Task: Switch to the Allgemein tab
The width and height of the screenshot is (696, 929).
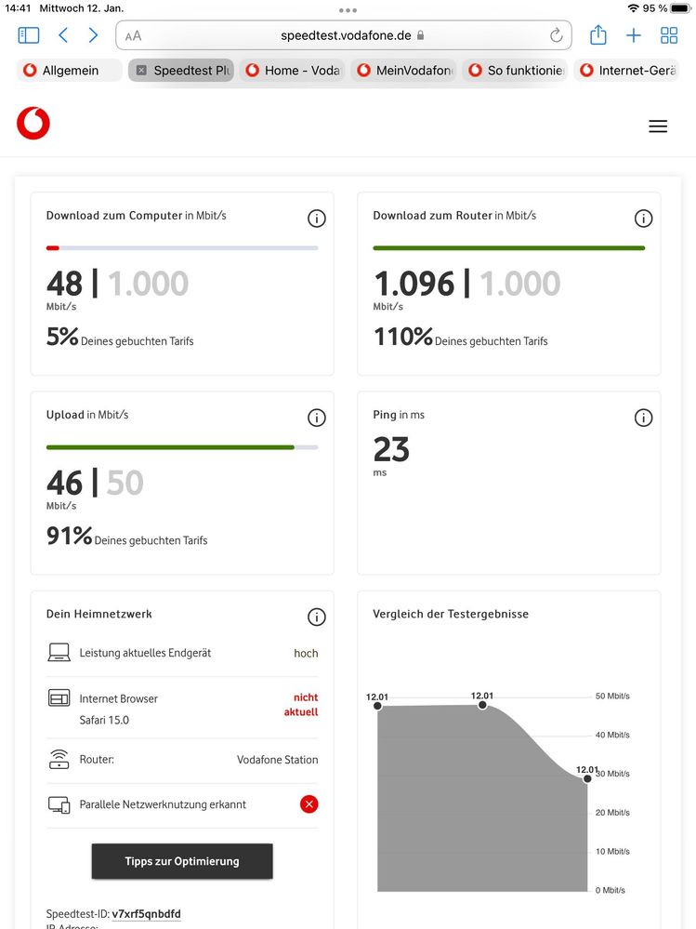Action: point(70,70)
